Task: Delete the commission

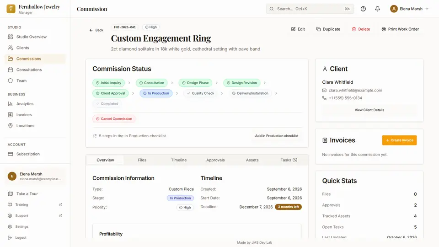Action: pyautogui.click(x=361, y=29)
